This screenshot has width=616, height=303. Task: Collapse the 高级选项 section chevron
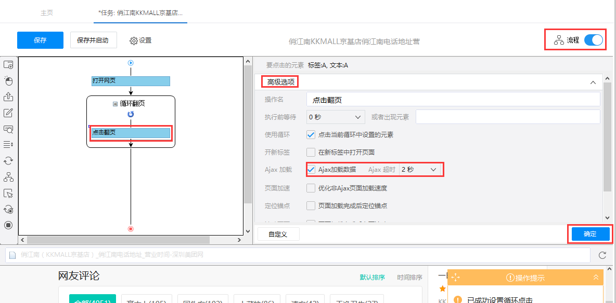pyautogui.click(x=593, y=82)
